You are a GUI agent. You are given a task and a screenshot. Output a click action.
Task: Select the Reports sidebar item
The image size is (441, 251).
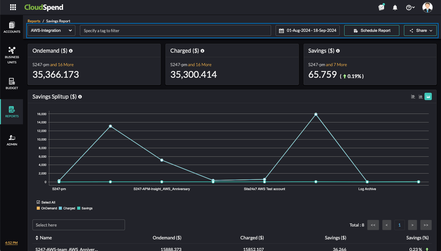coord(12,112)
